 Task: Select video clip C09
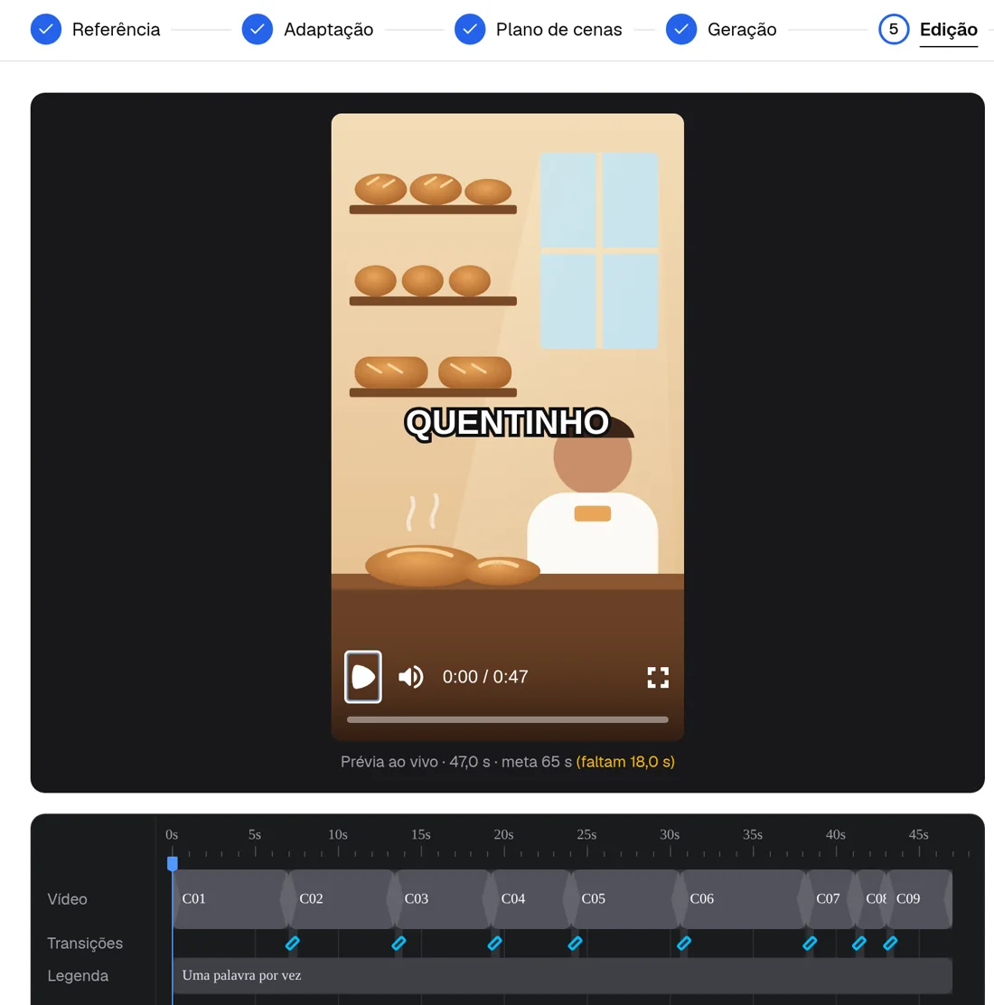[x=920, y=898]
